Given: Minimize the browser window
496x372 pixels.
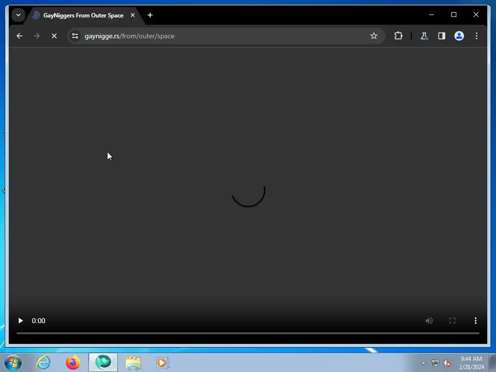Looking at the screenshot, I should pos(432,15).
